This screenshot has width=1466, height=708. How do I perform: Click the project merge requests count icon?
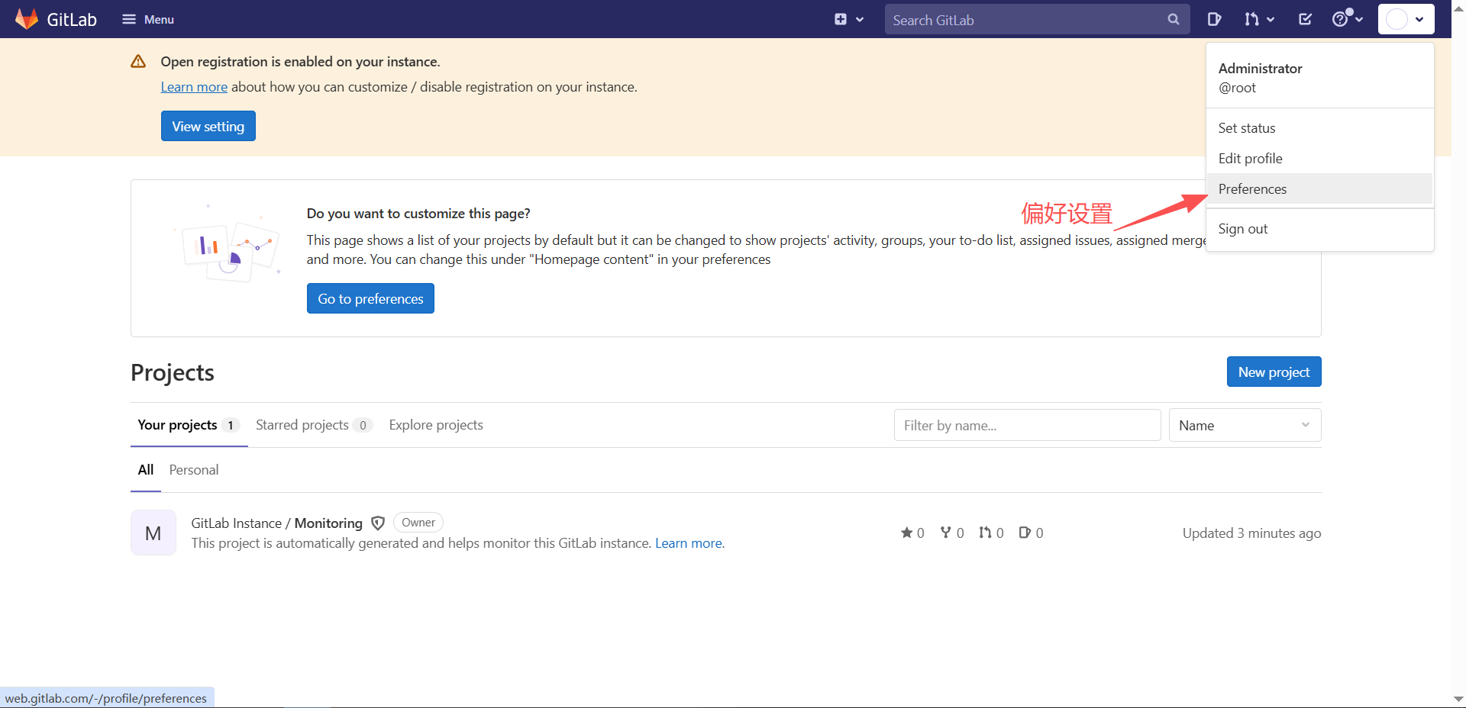[x=986, y=533]
